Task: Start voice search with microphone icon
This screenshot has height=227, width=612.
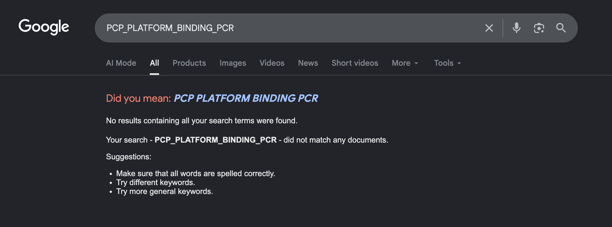Action: point(516,28)
